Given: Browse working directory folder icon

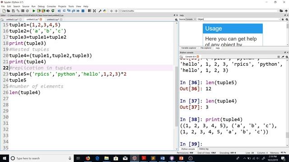Looking at the screenshot, I should point(281,11).
